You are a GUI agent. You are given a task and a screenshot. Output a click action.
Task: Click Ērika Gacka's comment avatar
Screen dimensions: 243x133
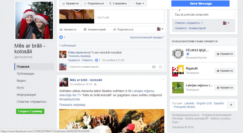63,54
